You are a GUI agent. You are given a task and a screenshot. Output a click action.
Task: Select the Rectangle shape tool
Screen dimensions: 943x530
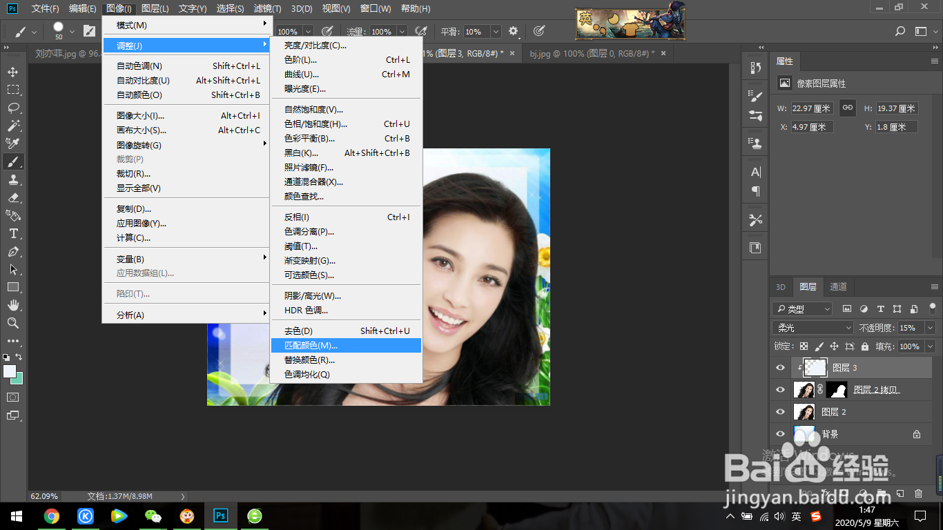(13, 287)
